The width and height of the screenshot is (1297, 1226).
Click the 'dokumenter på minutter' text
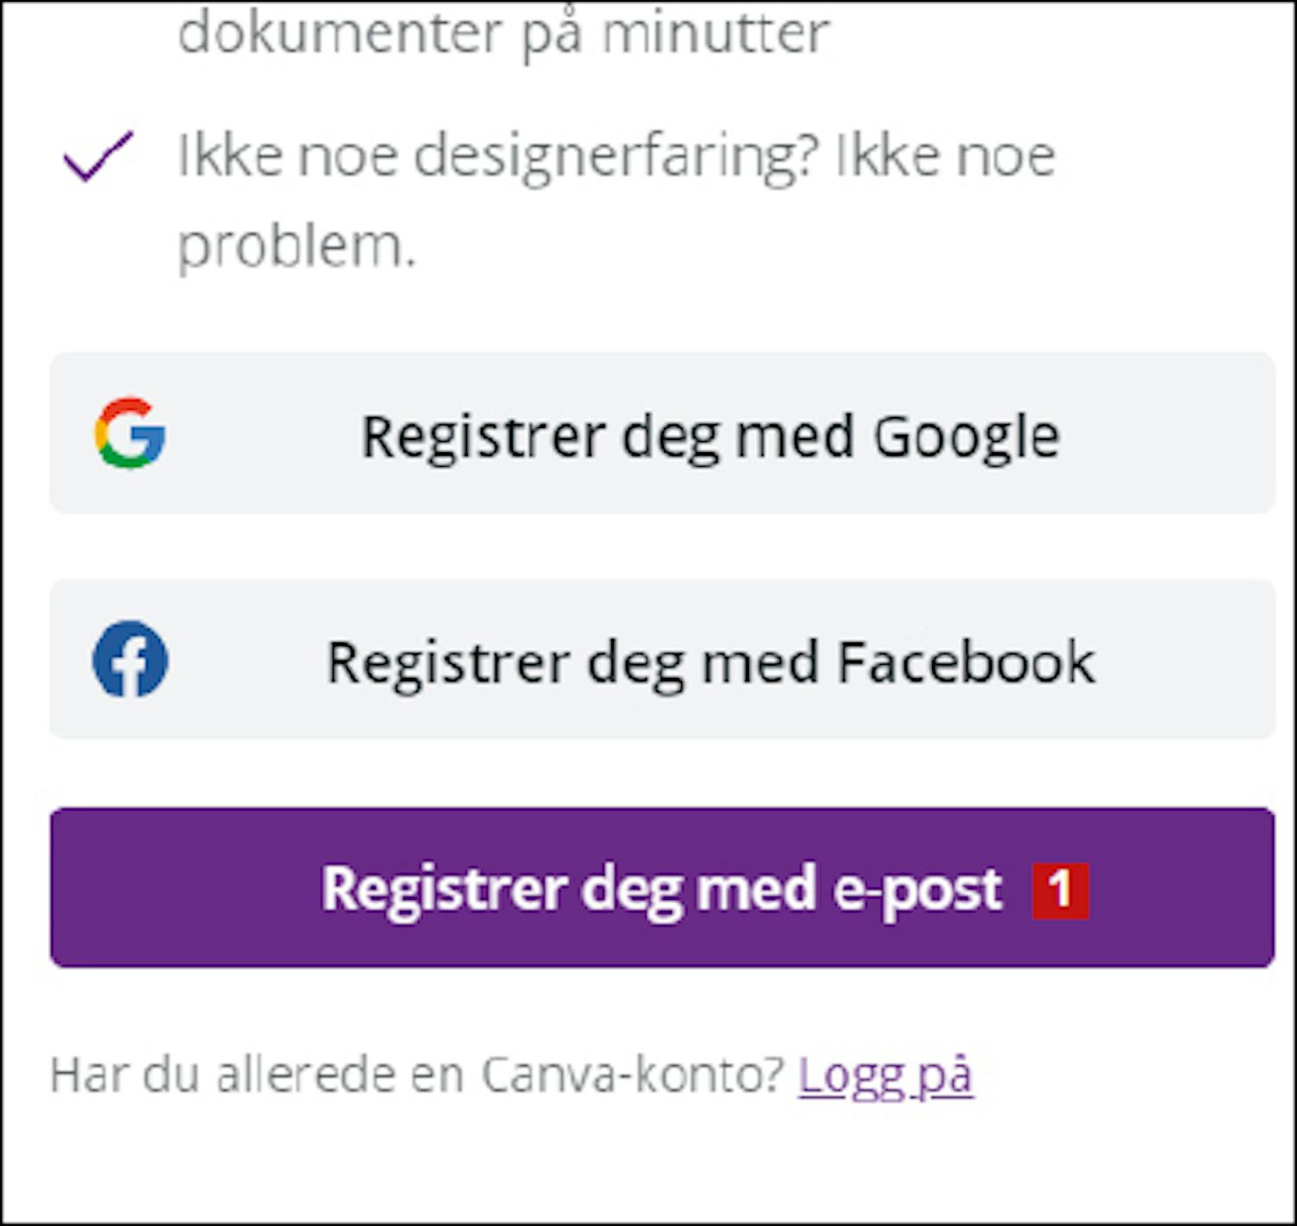coord(503,35)
